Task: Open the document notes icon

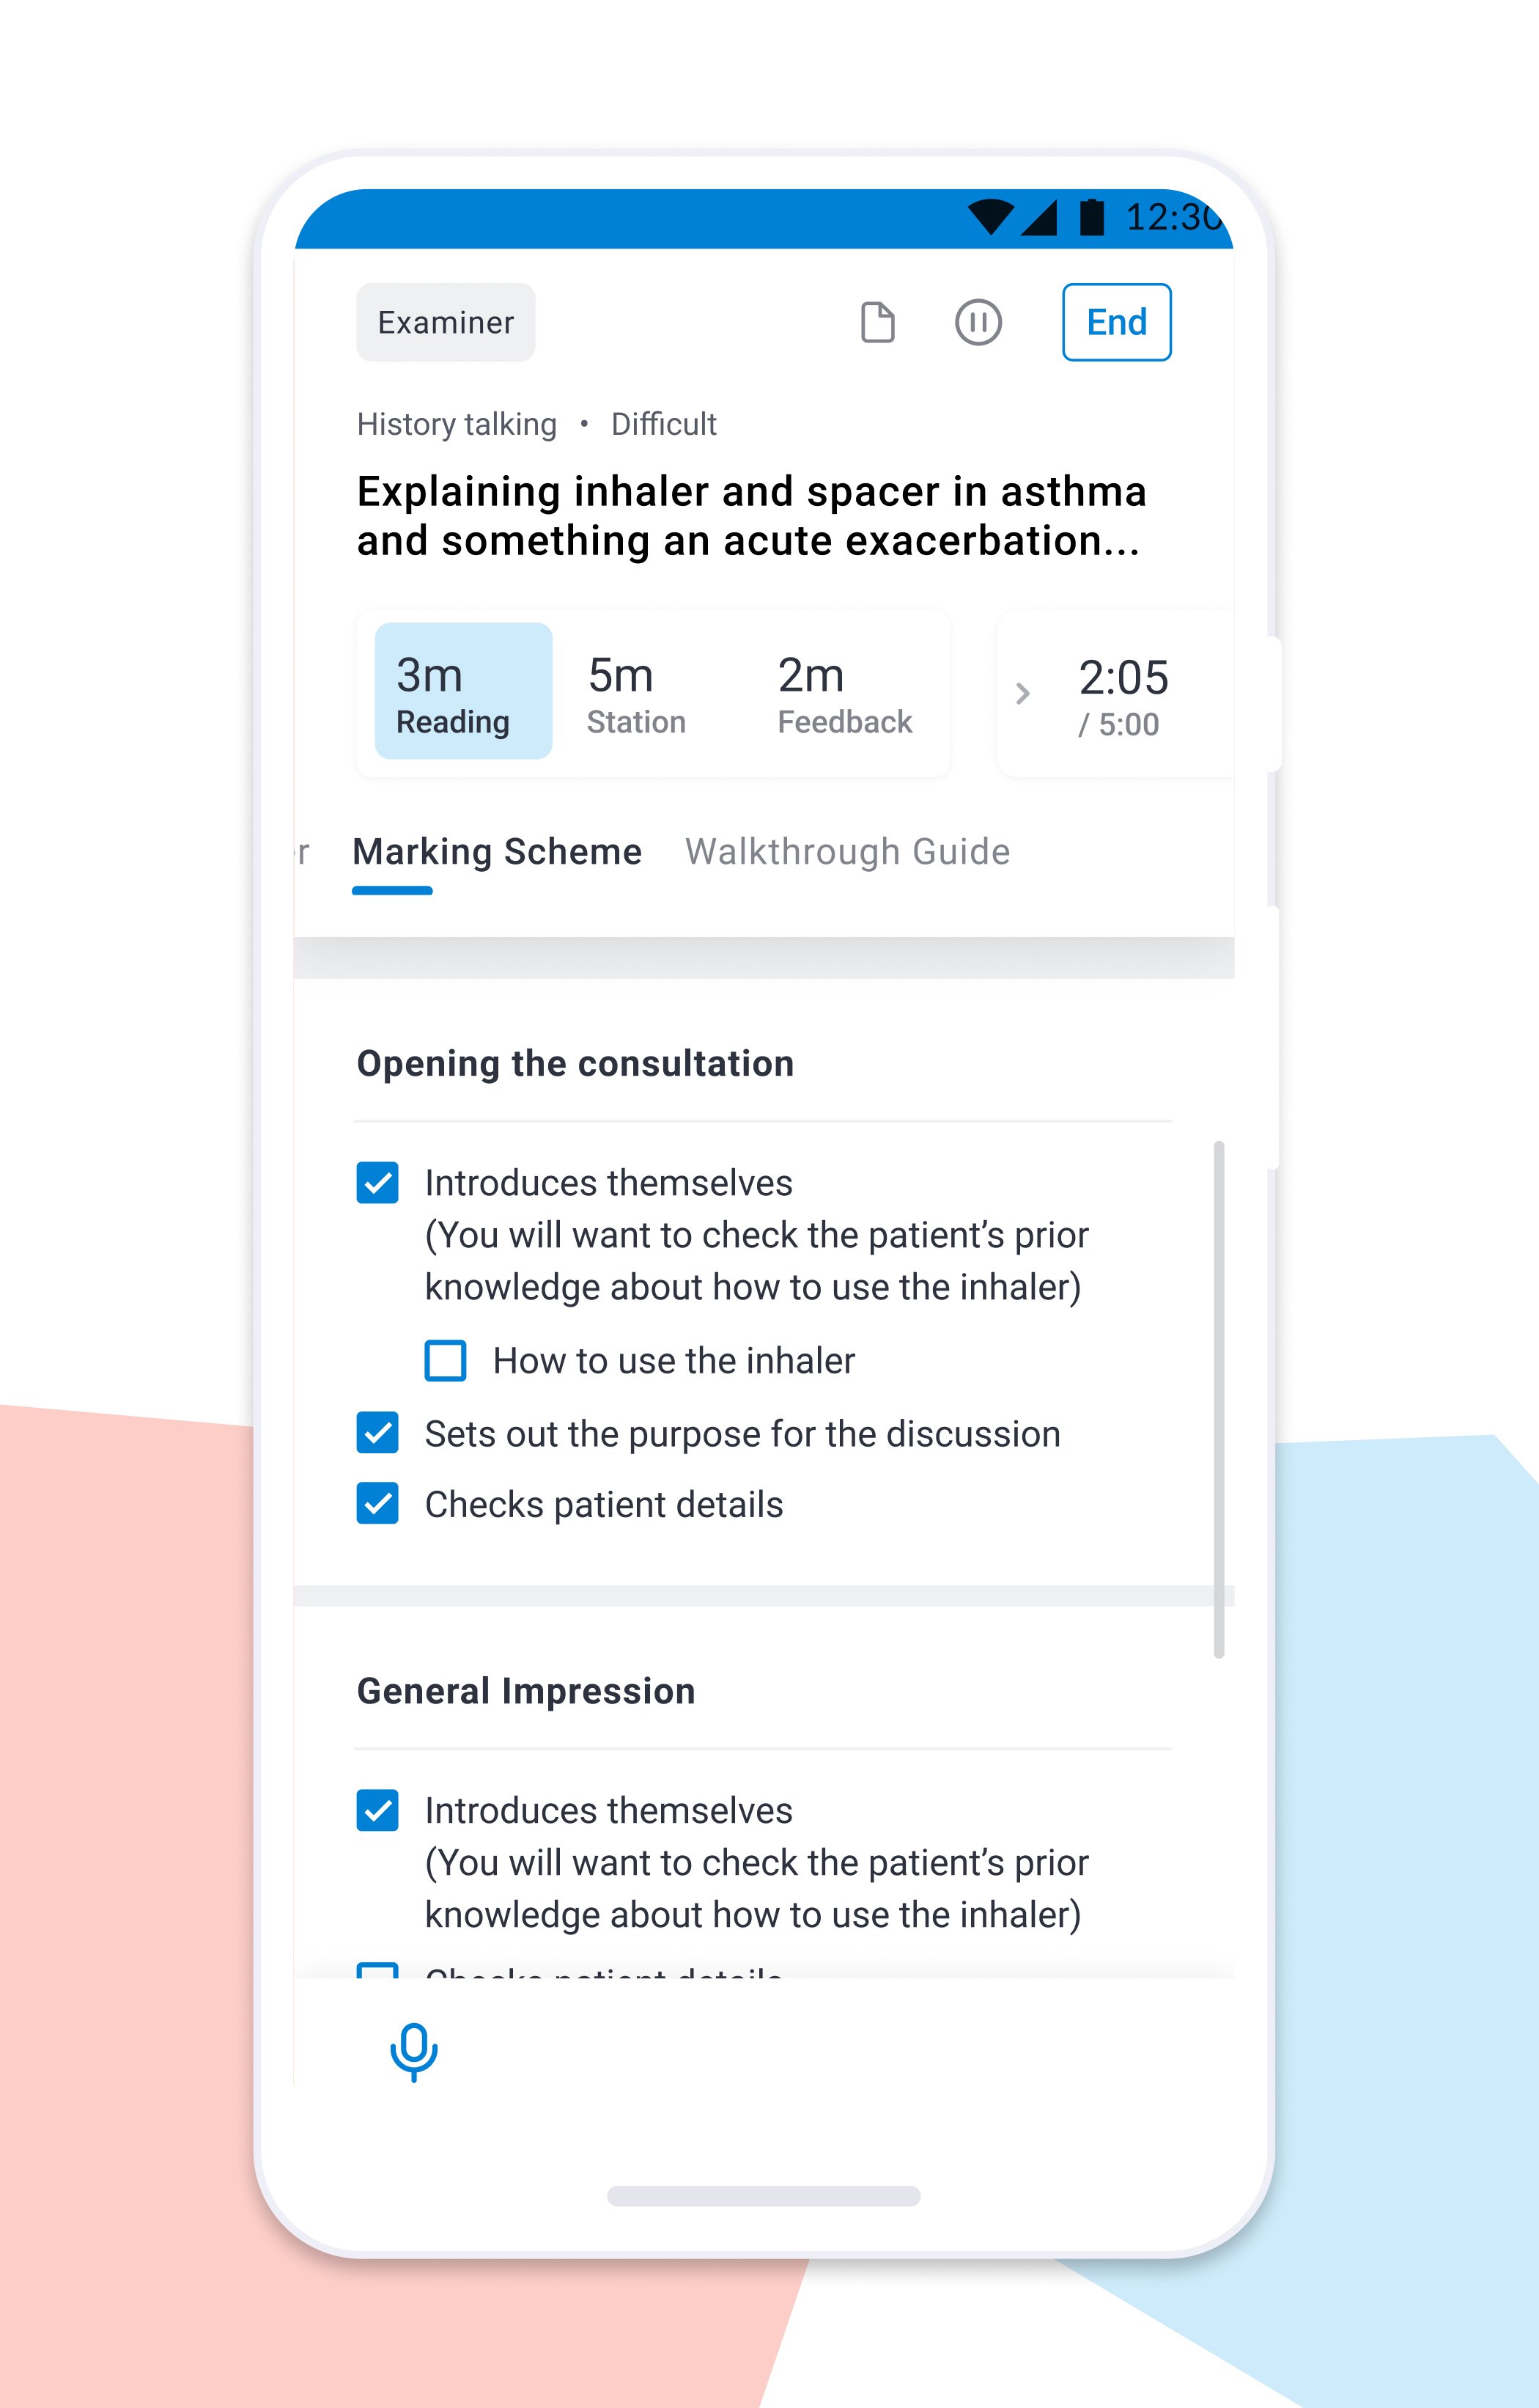Action: click(877, 322)
